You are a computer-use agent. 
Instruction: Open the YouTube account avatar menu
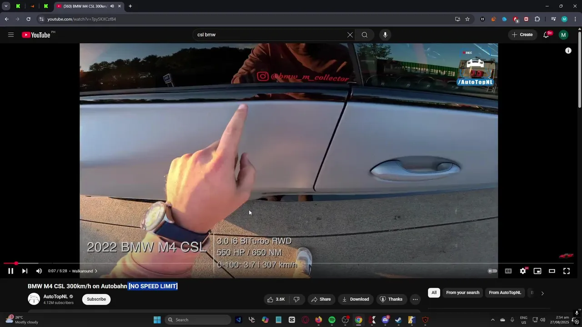[563, 35]
